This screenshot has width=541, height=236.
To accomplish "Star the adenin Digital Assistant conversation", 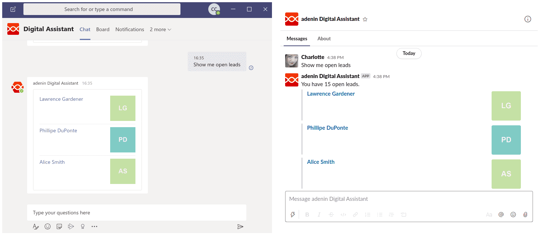I will tap(365, 19).
